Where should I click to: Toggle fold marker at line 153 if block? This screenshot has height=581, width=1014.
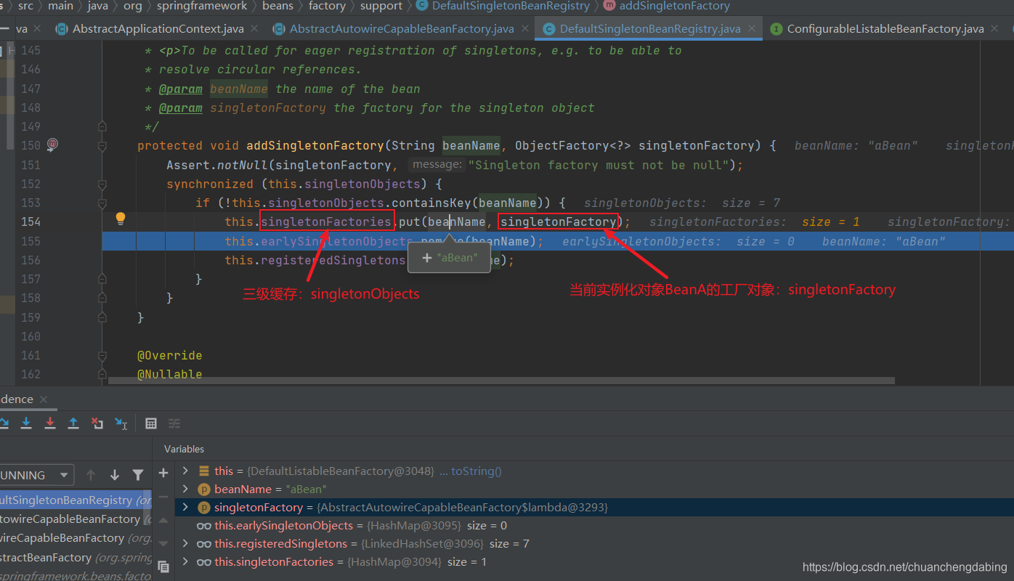click(102, 203)
